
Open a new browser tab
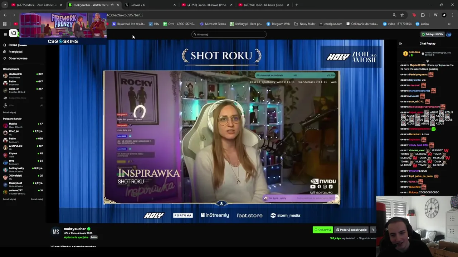[296, 5]
